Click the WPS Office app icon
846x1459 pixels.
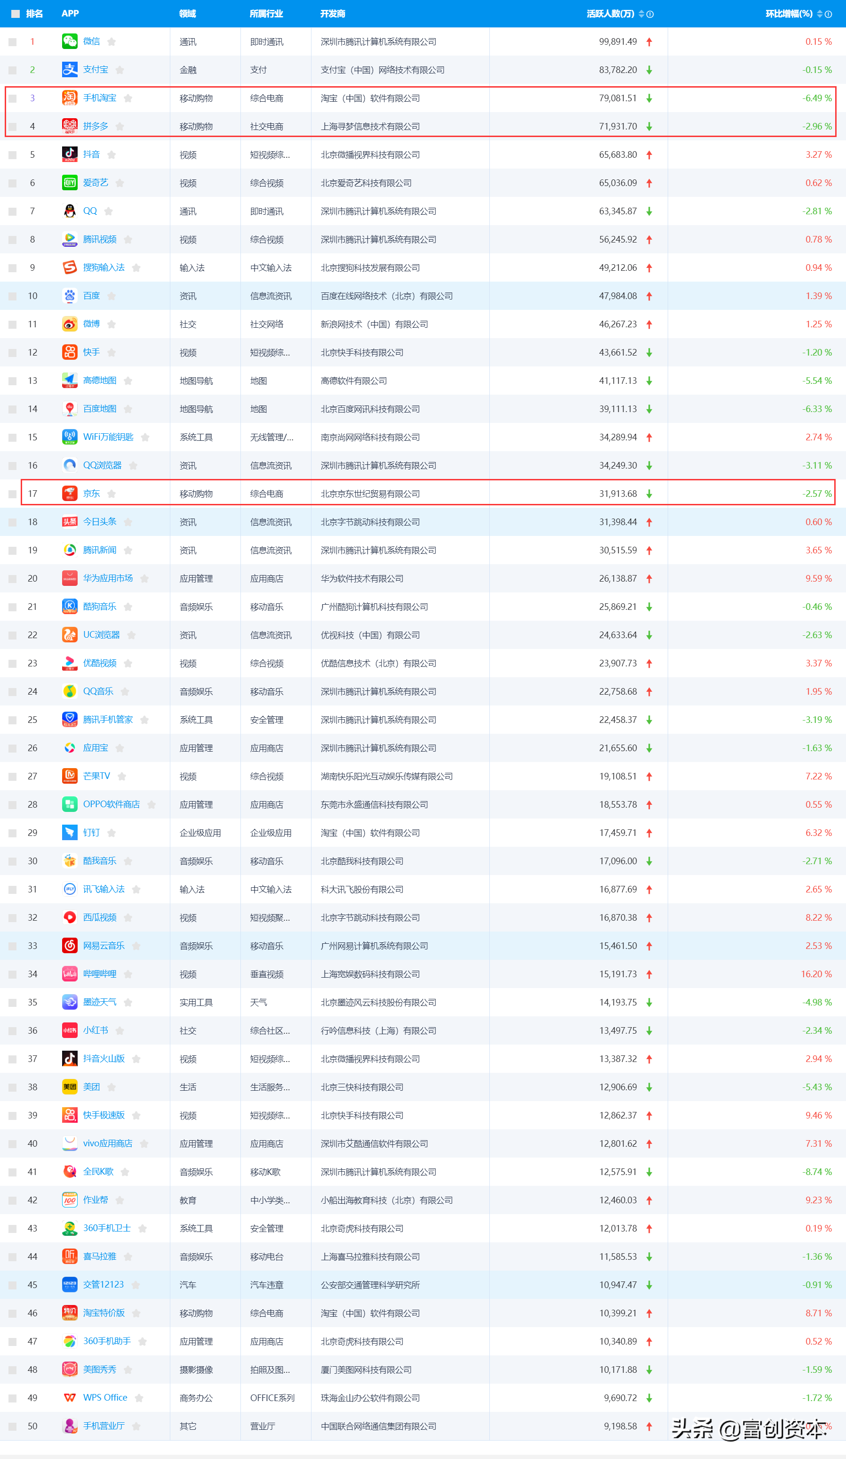click(69, 1397)
